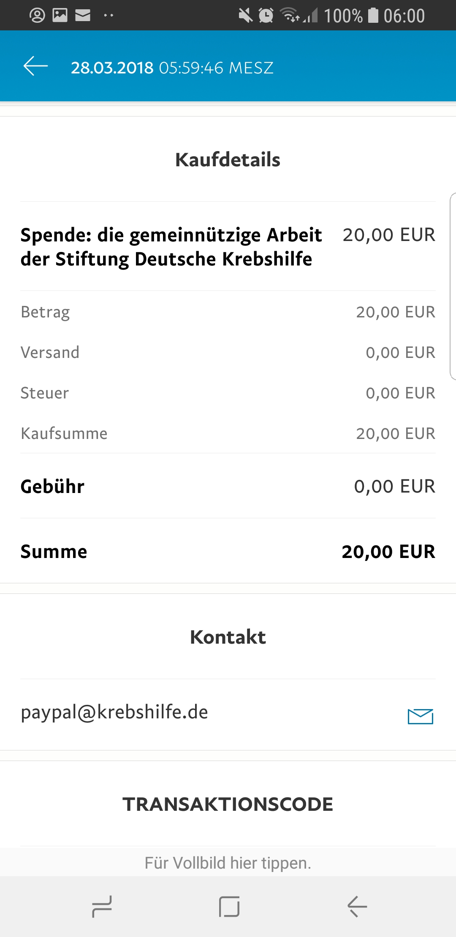Tap the home navigation button
Image resolution: width=456 pixels, height=937 pixels.
[229, 907]
